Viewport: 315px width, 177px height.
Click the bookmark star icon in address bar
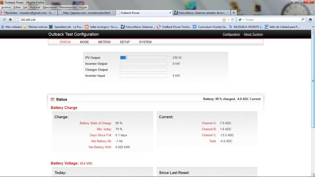tap(224, 20)
